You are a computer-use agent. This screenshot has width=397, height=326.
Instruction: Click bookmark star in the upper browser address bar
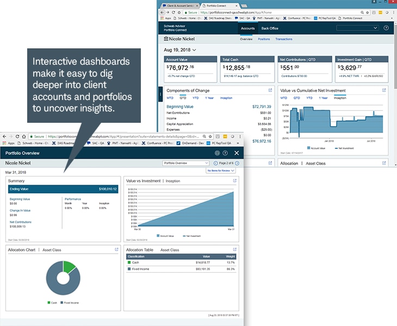point(367,12)
